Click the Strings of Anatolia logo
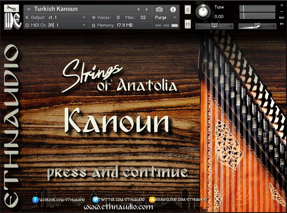Screen dimensions: 287x213 [x=119, y=76]
